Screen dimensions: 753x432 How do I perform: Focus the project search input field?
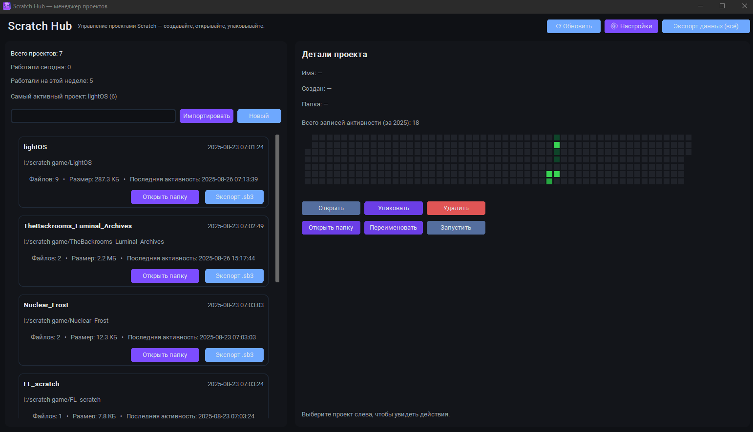tap(93, 116)
